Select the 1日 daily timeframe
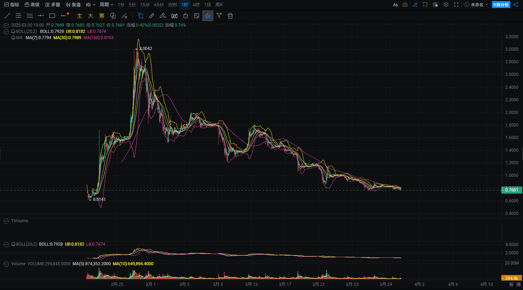This screenshot has width=523, height=290. (x=207, y=5)
